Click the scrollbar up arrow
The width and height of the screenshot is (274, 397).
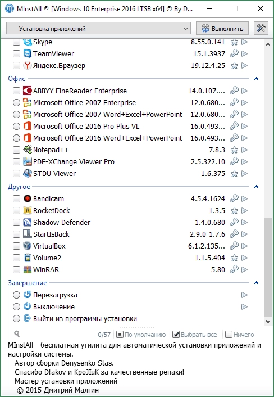click(268, 44)
